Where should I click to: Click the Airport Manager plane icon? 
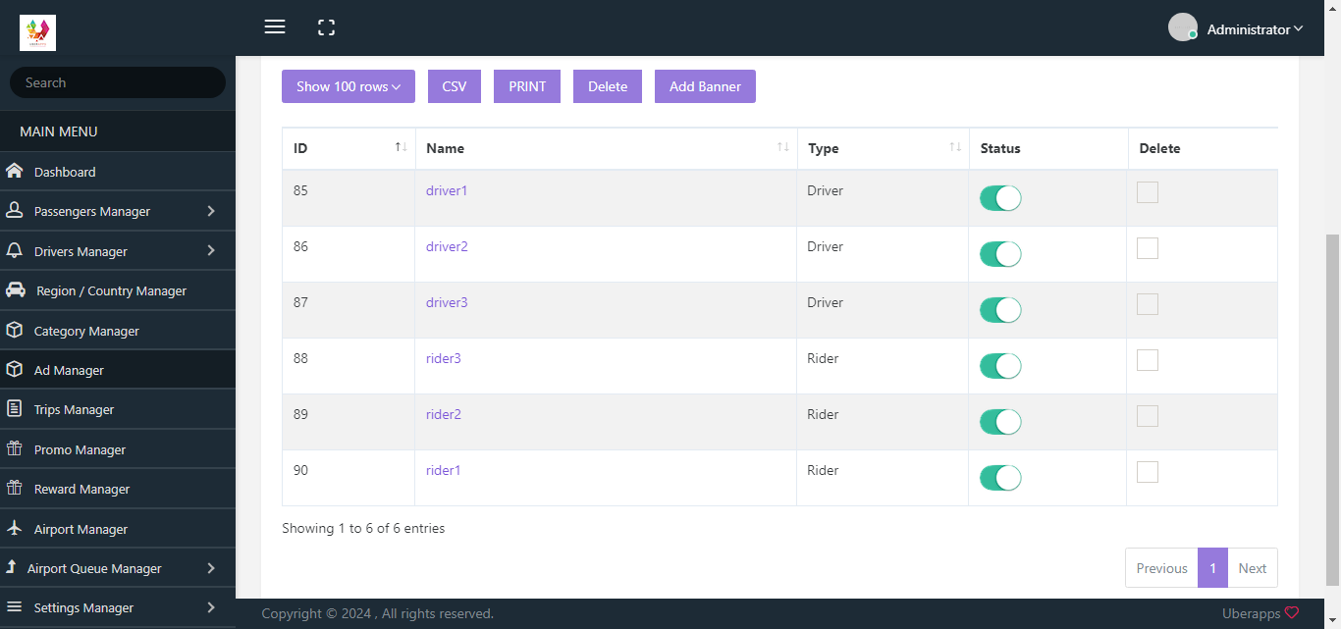[x=15, y=529]
